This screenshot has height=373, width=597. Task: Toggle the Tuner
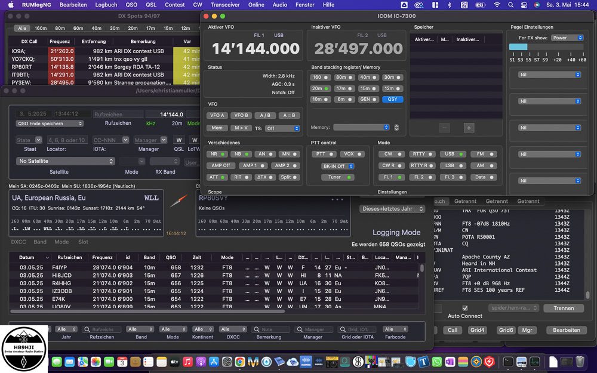click(338, 177)
